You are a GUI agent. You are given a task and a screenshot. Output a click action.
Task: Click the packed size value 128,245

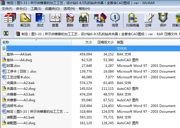pos(108,123)
